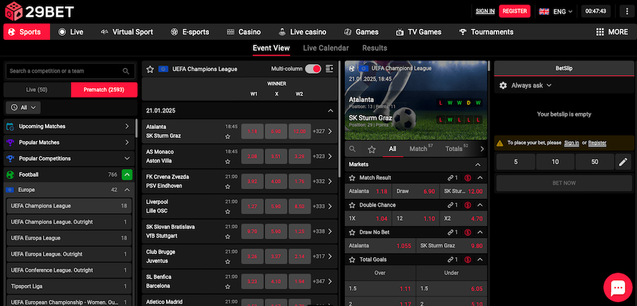Screen dimensions: 637x306
Task: Favorite the Total Goals market
Action: 352,260
